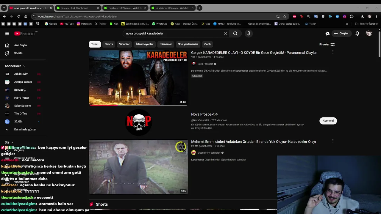Open options menu for Gerçek KARADEDELER video
Screen dimensions: 381x214
pos(333,52)
